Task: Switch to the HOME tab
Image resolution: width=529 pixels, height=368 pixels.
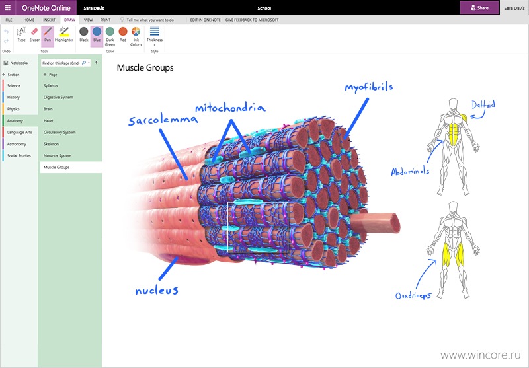Action: coord(28,20)
